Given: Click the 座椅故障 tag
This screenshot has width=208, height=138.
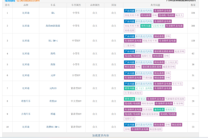Looking at the screenshot, I should pos(130,31).
